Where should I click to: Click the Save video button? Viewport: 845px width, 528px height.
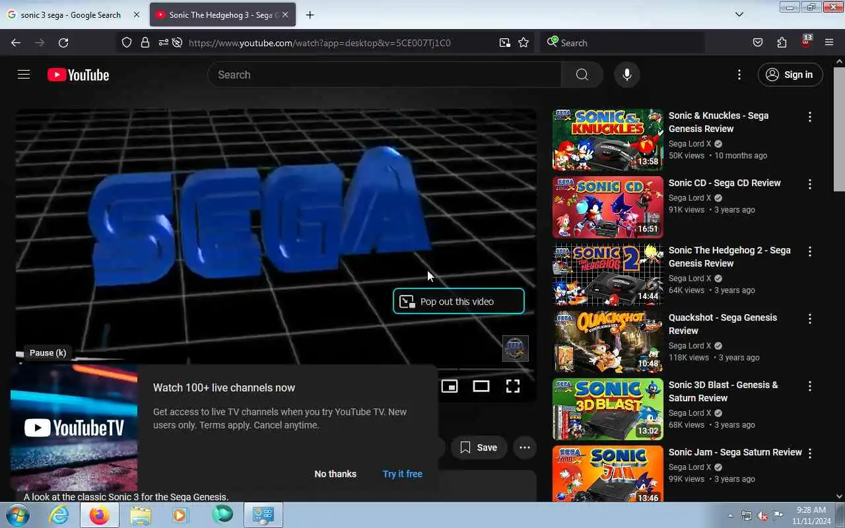point(479,447)
